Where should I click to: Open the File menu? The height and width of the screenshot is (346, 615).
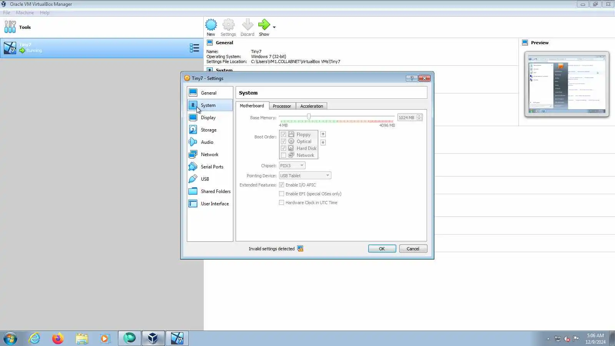pos(7,13)
